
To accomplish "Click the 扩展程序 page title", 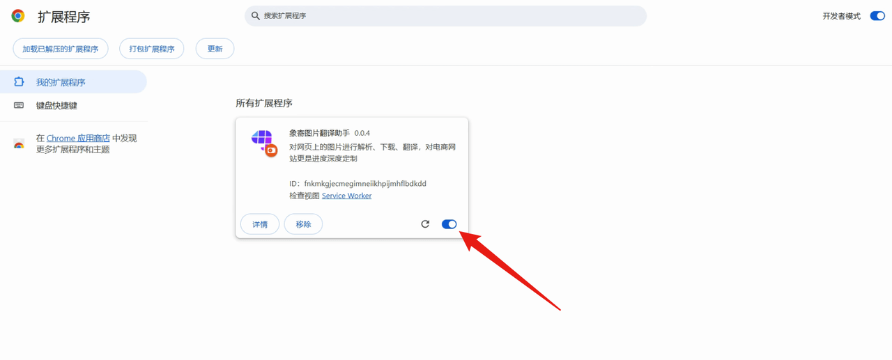I will (64, 17).
